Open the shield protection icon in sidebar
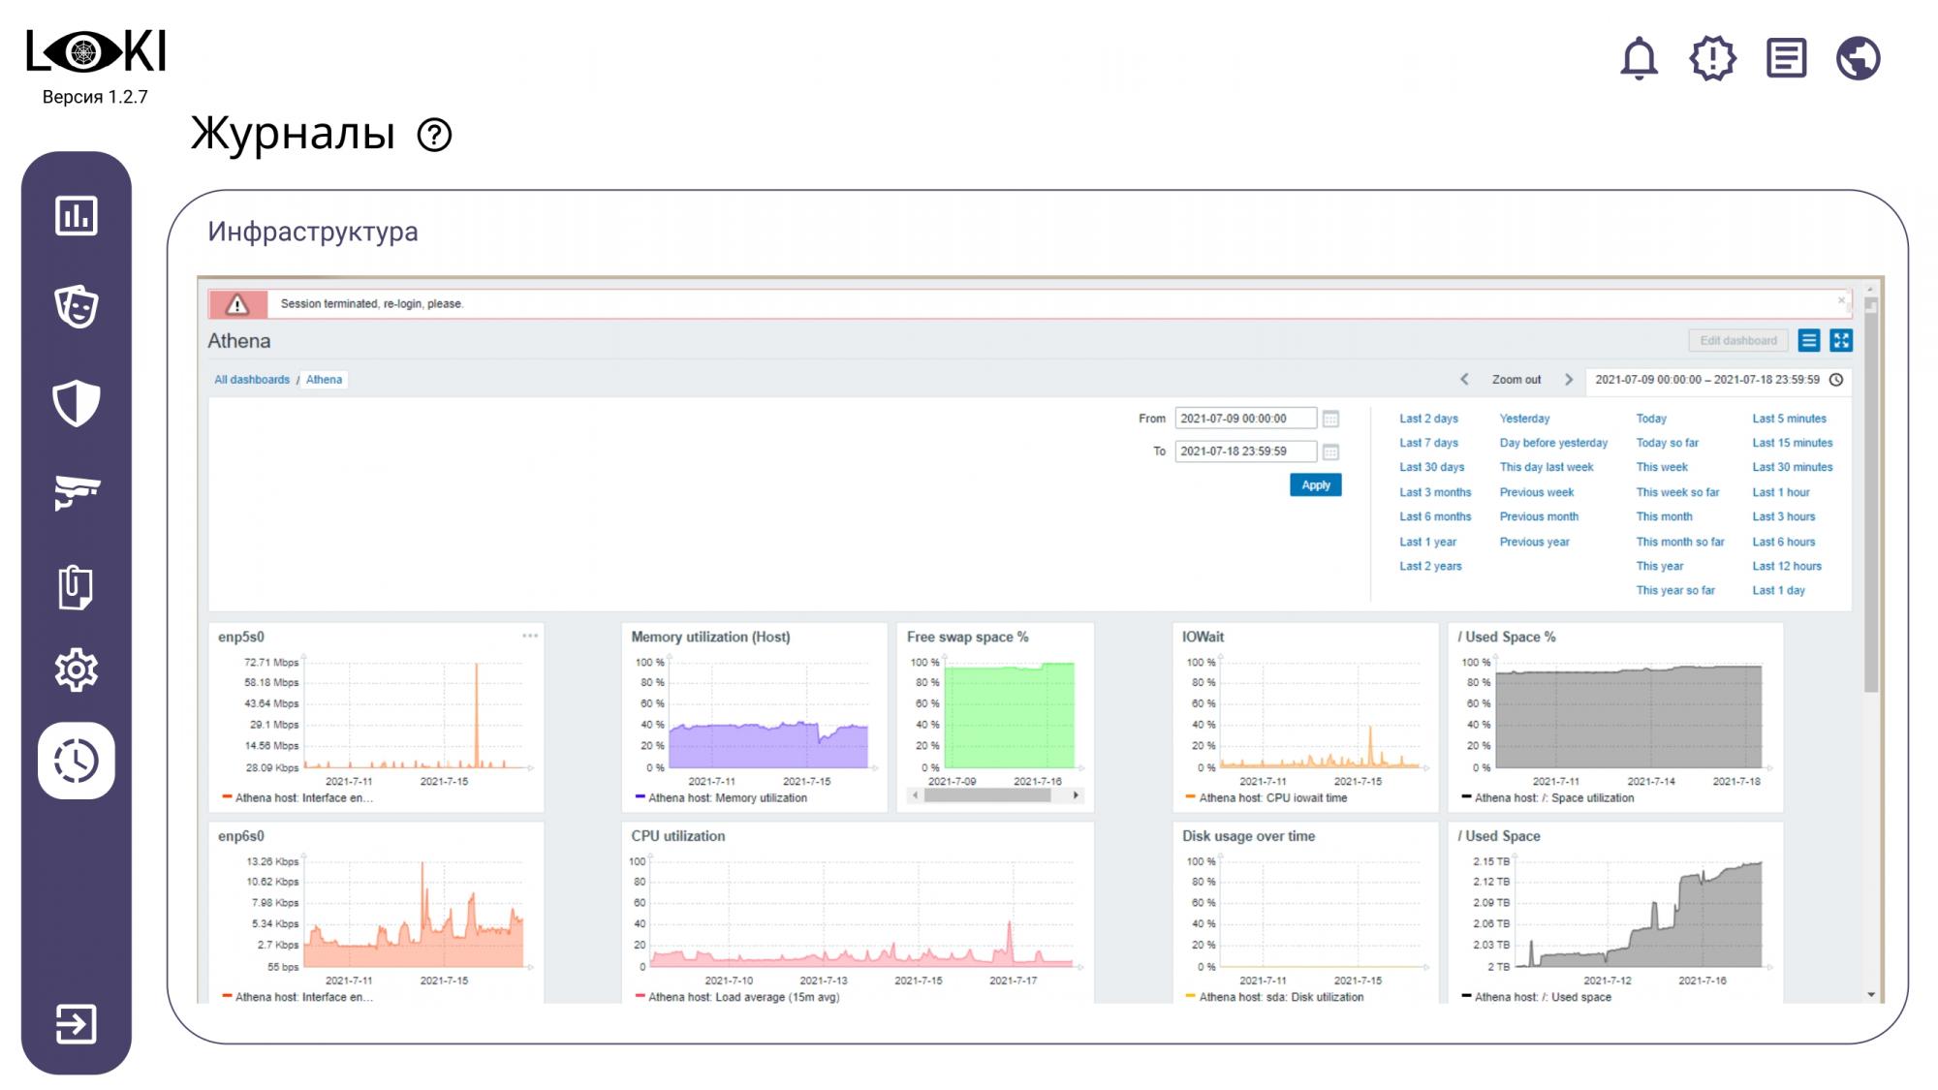The height and width of the screenshot is (1090, 1938). coord(77,402)
